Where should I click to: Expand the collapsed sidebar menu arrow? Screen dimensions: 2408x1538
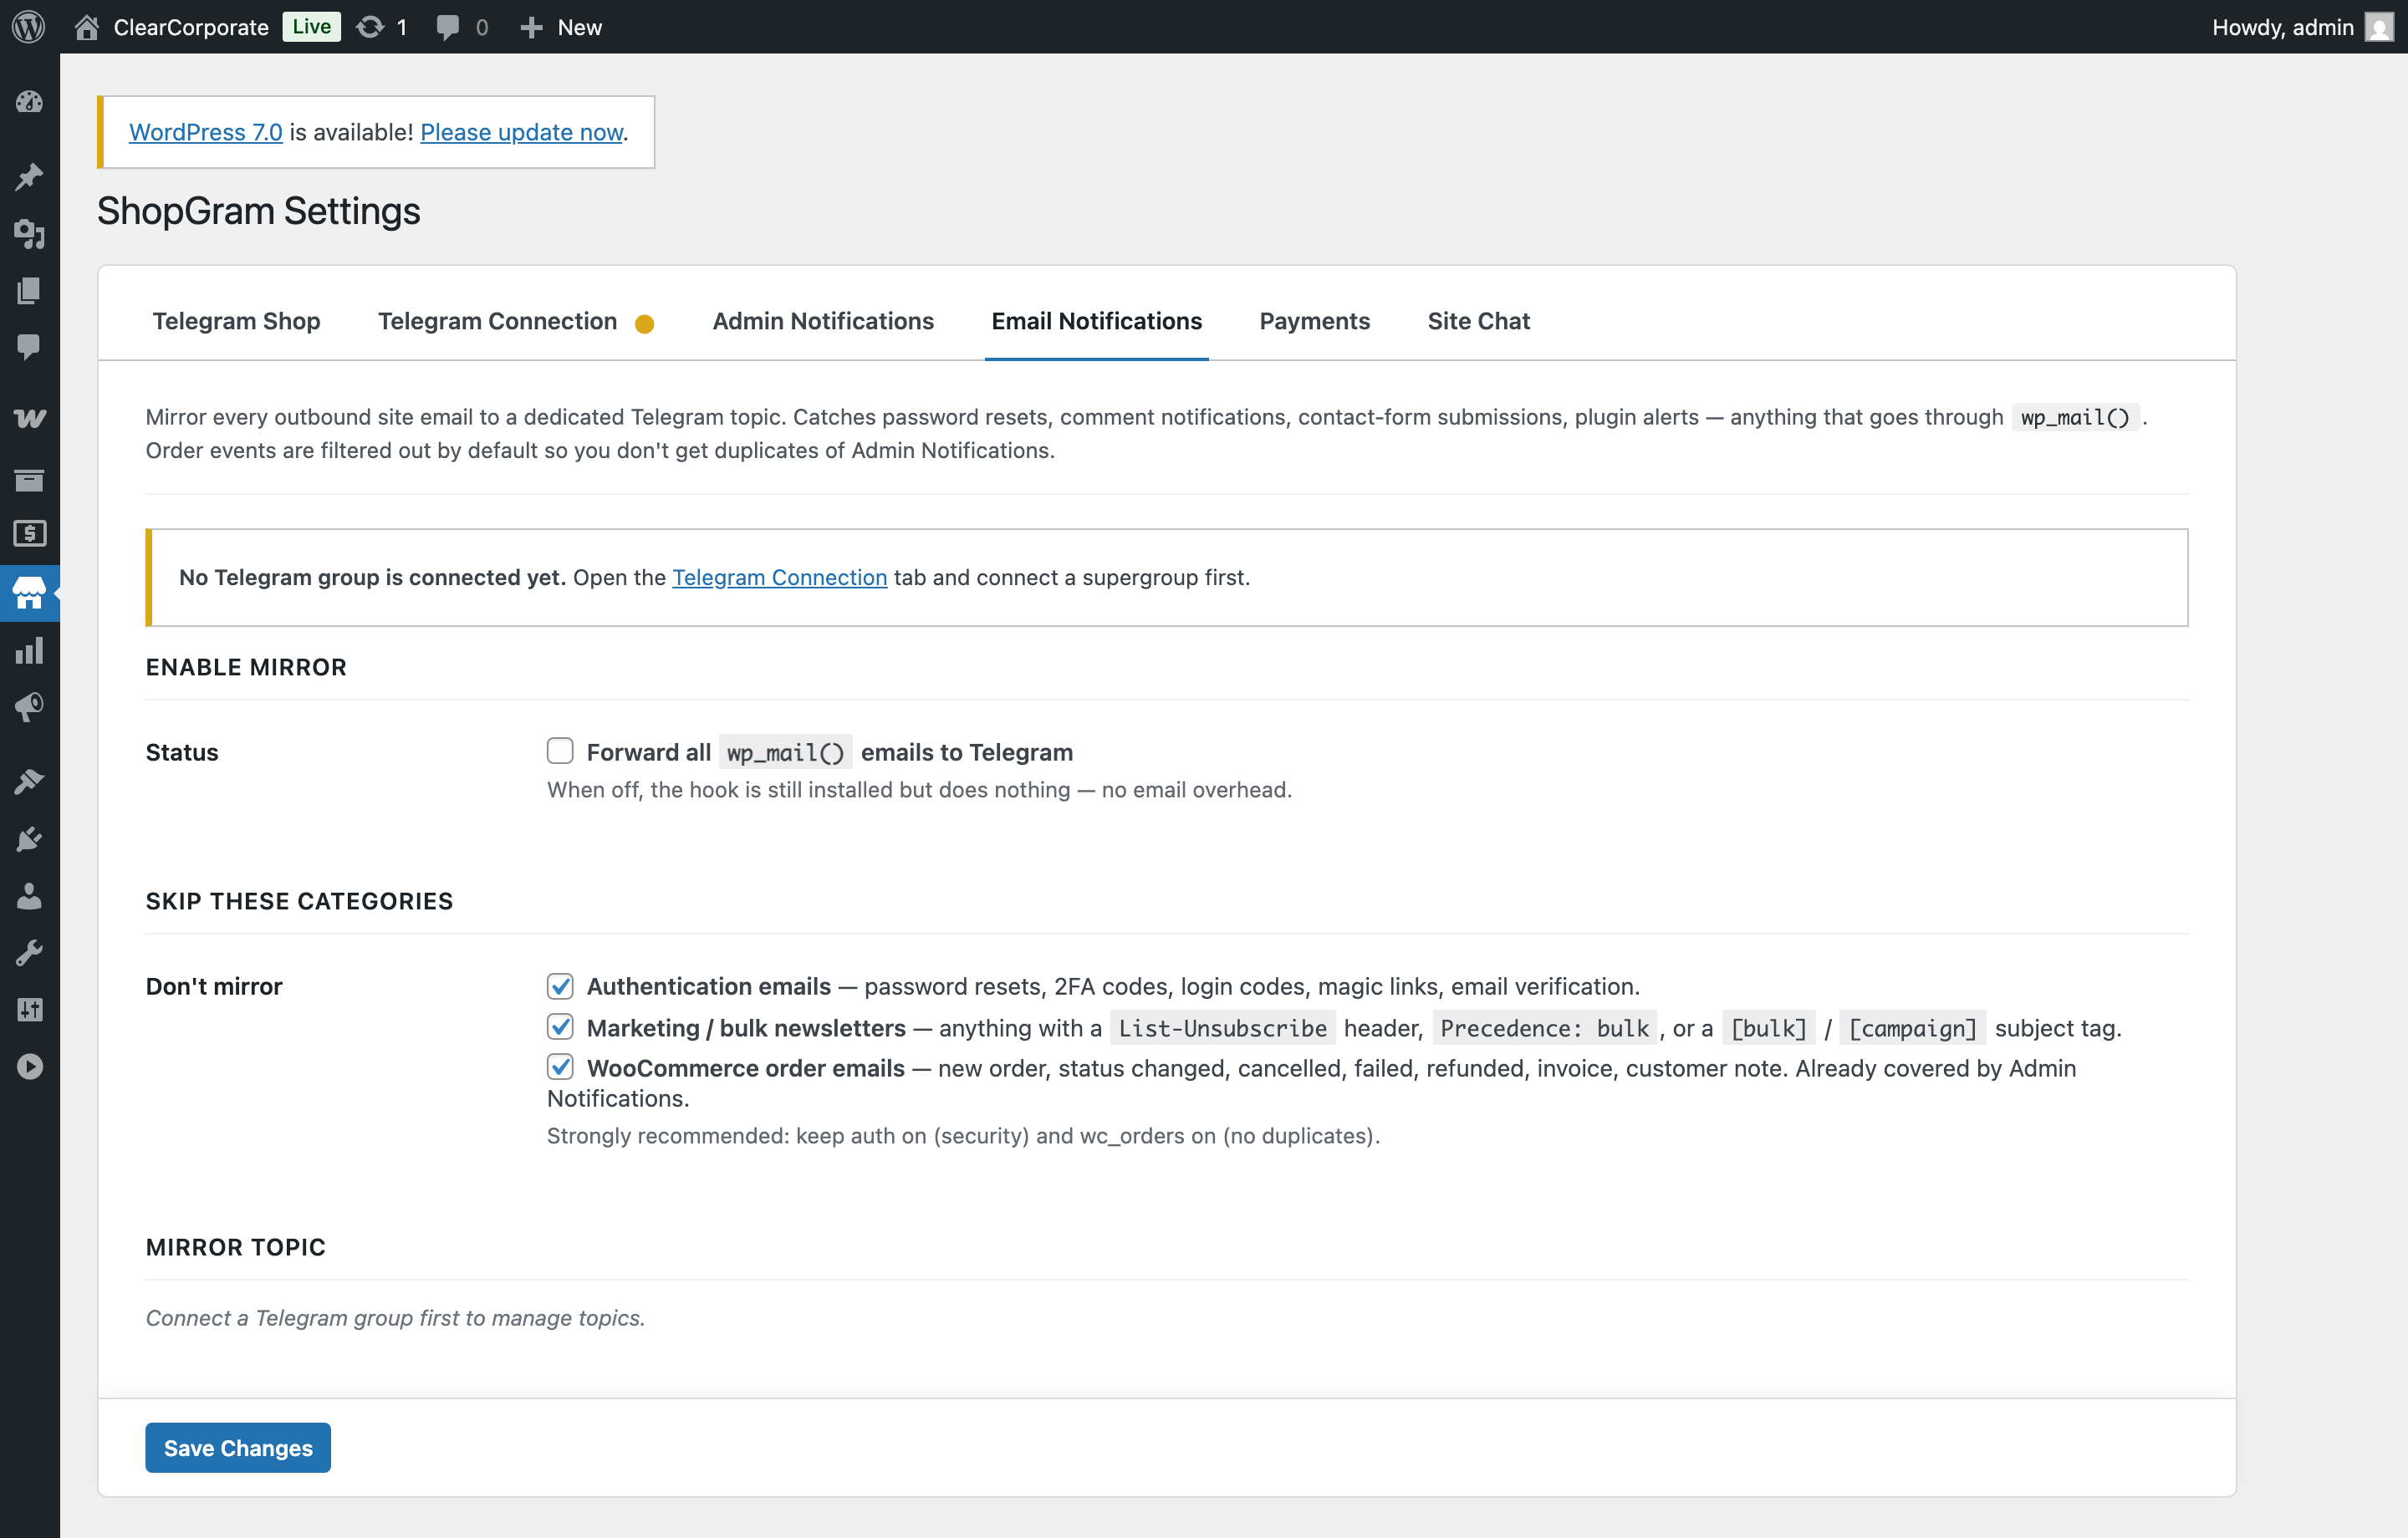(29, 1067)
